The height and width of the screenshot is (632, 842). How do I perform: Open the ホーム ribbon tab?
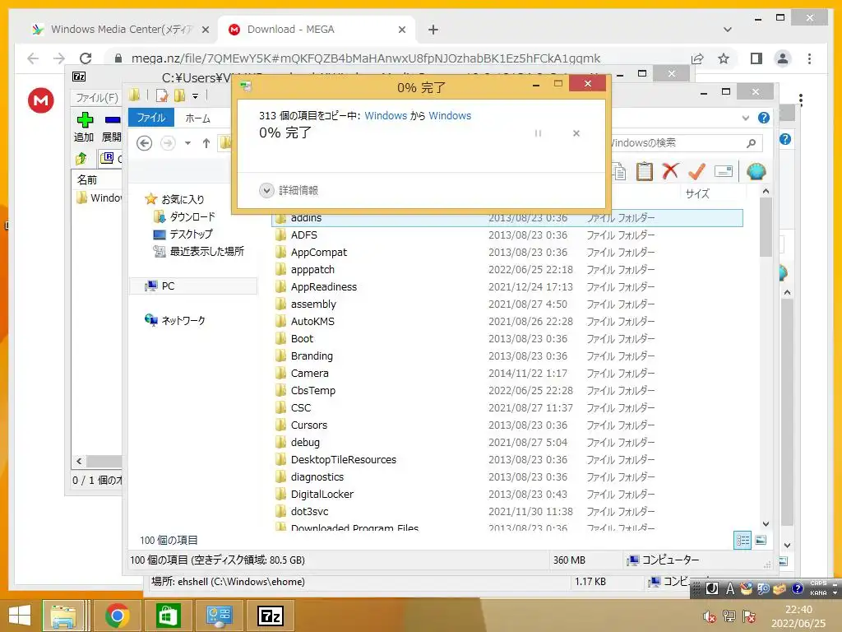[197, 118]
